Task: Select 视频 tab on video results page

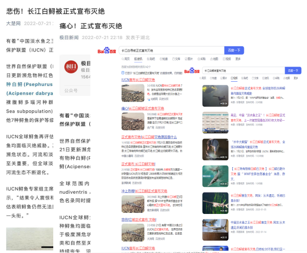Action: coord(234,78)
